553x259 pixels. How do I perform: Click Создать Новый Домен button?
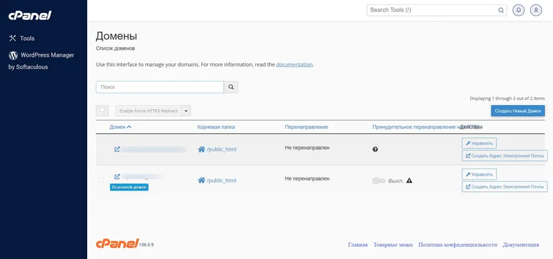518,111
